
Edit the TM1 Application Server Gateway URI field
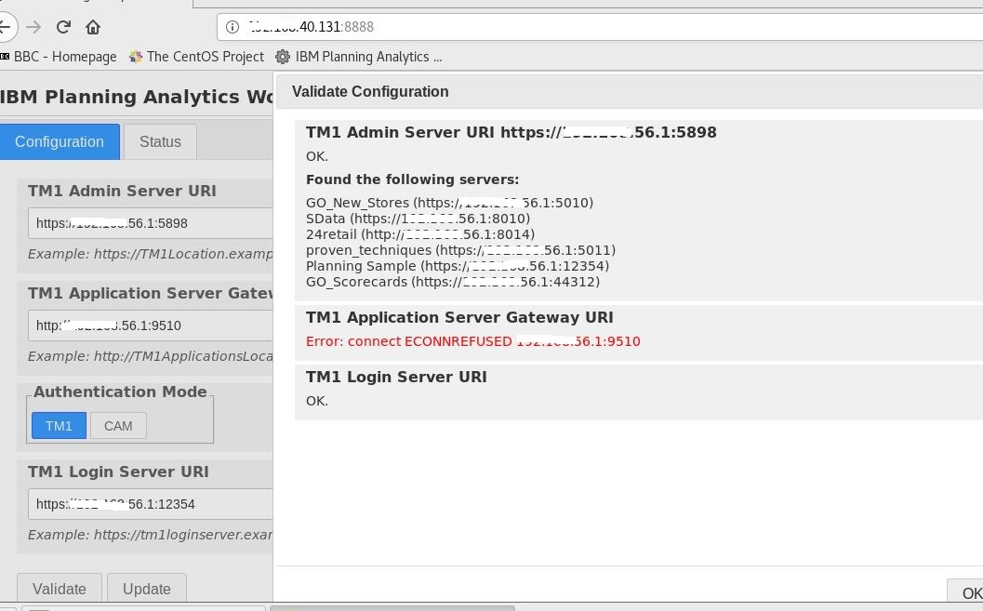tap(151, 325)
